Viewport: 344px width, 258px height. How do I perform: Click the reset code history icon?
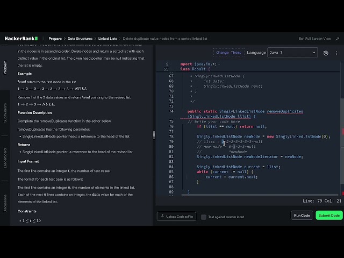(326, 53)
